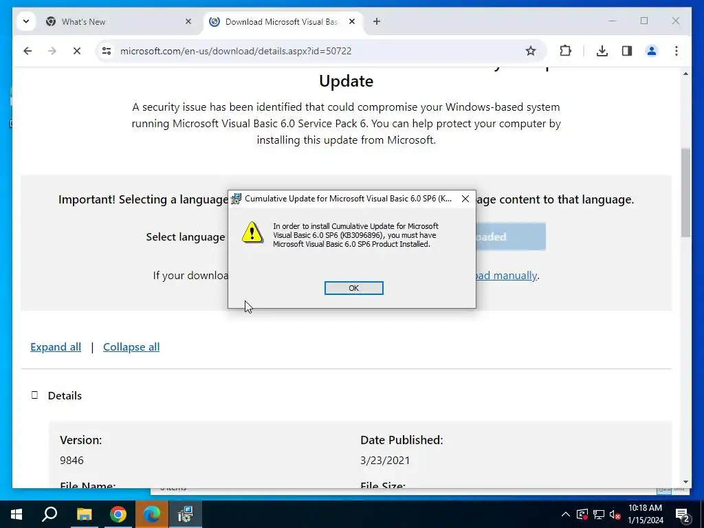Image resolution: width=704 pixels, height=528 pixels.
Task: Close the Cumulative Update warning dialog
Action: (x=465, y=199)
